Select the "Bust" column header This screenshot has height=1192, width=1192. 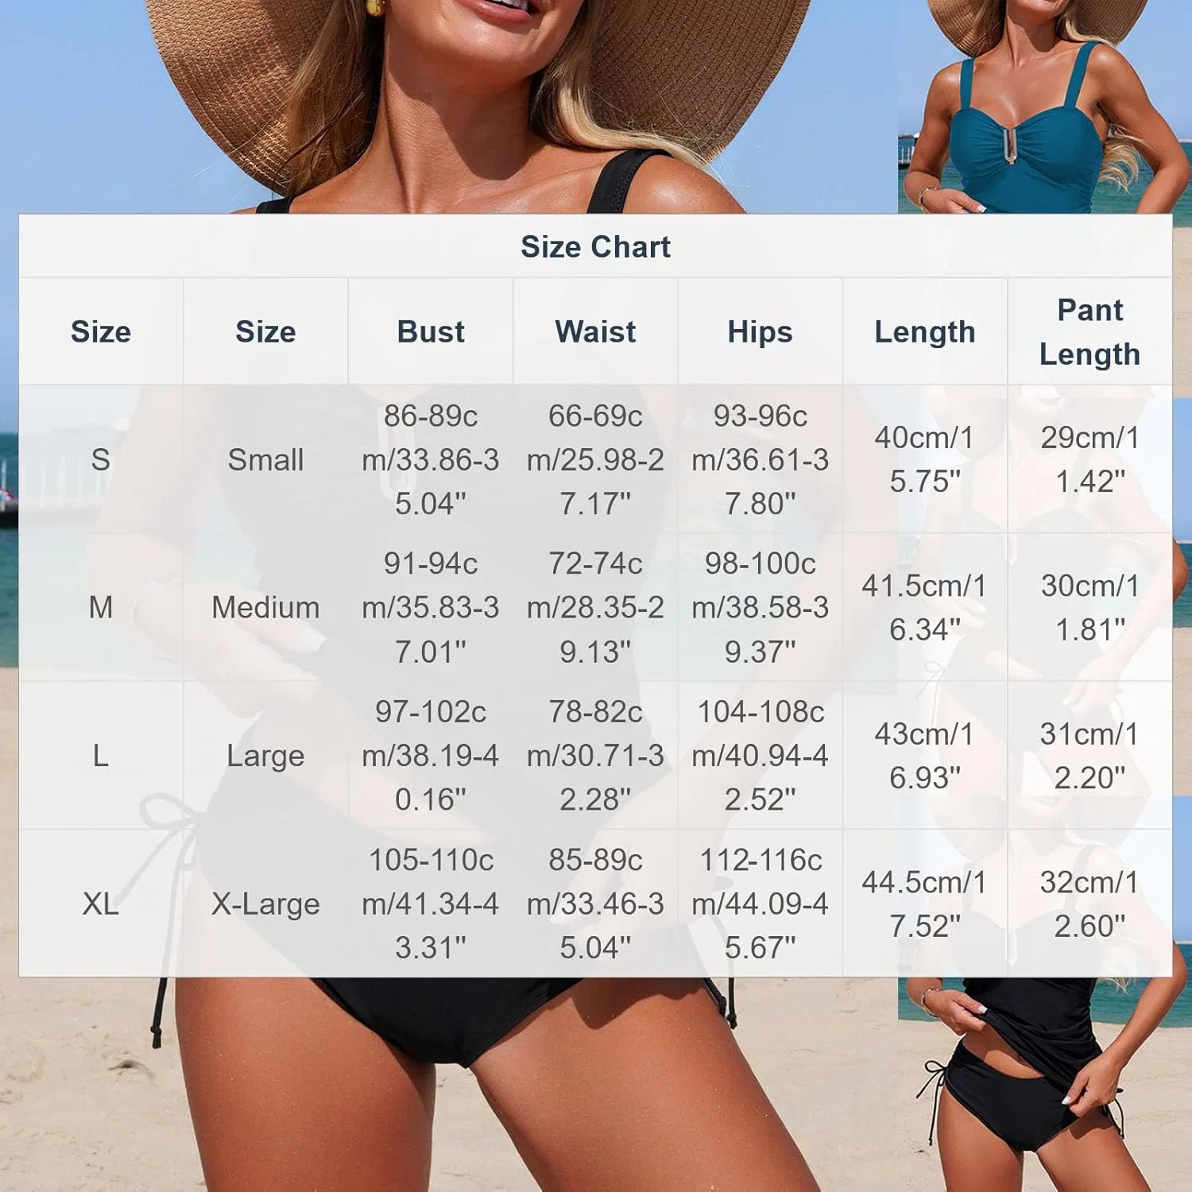tap(431, 331)
